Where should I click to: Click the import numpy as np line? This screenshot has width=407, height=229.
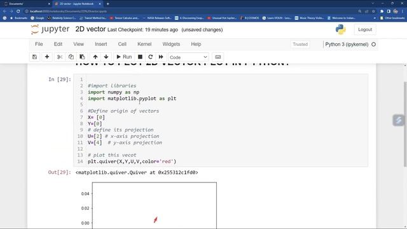[113, 92]
